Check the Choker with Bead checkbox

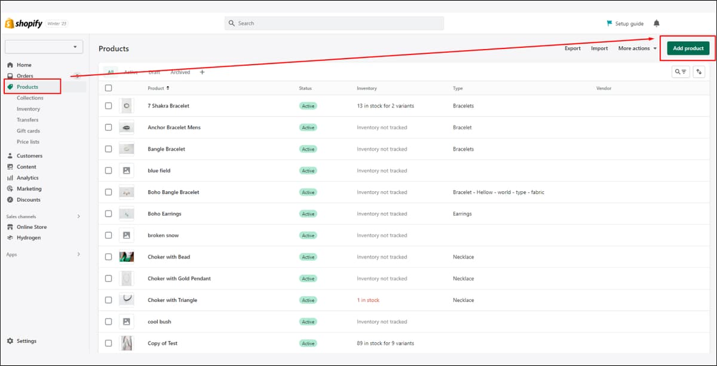[108, 257]
